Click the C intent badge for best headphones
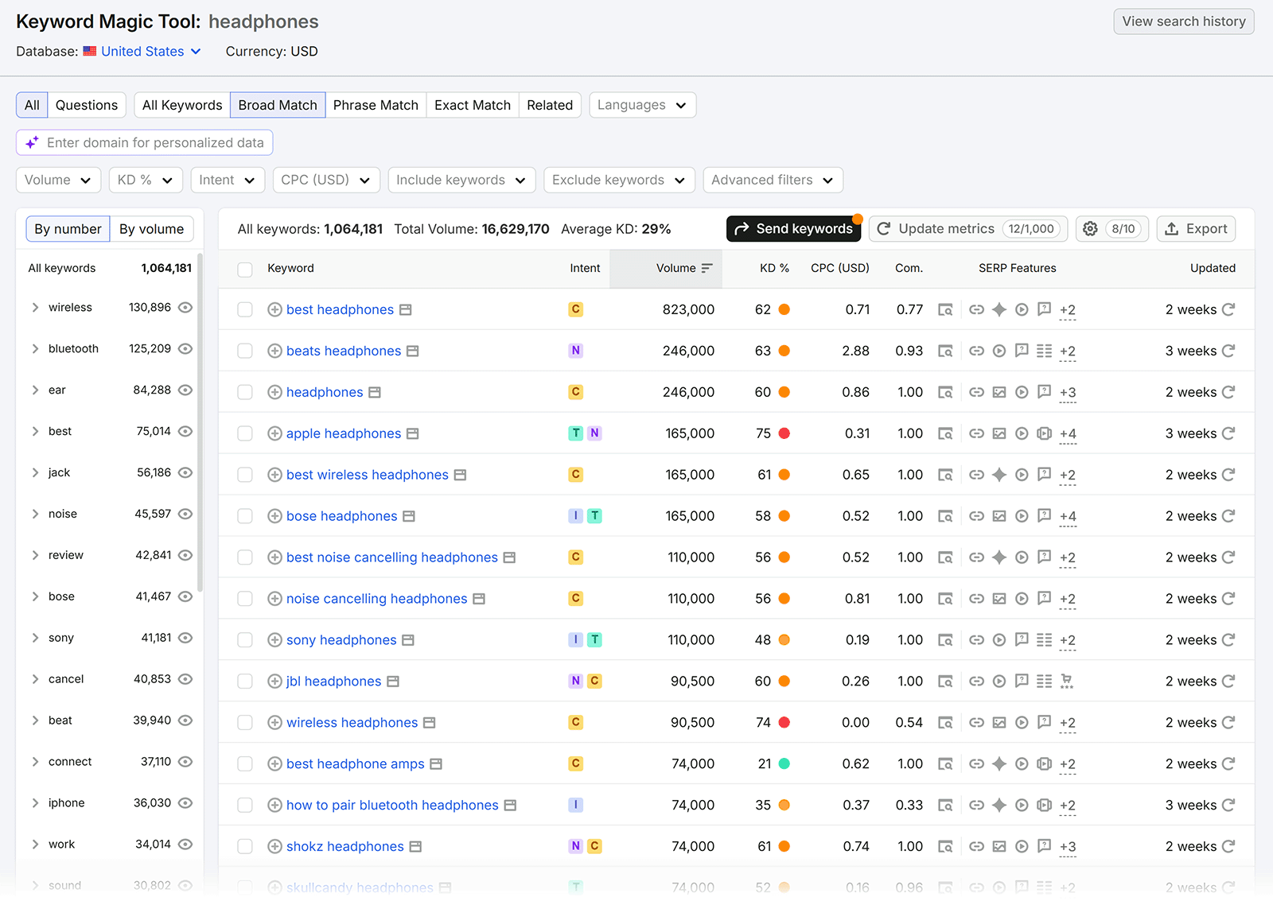Image resolution: width=1273 pixels, height=901 pixels. [x=576, y=309]
